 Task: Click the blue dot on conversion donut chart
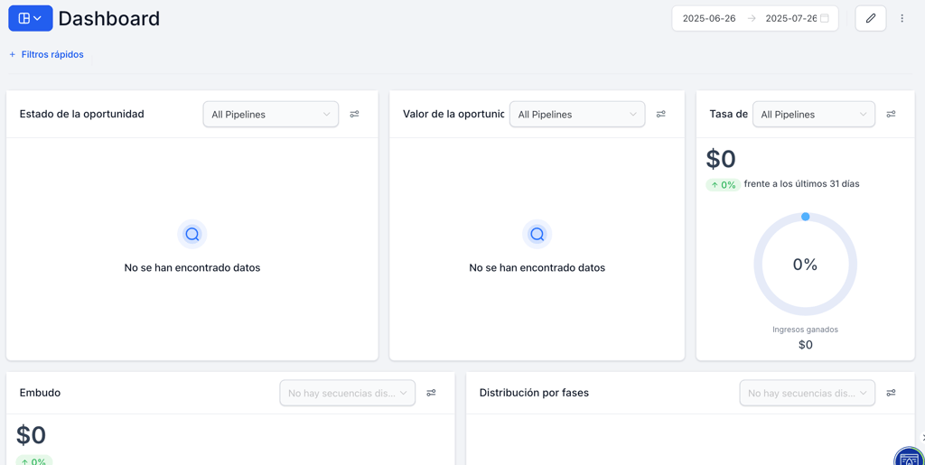point(806,217)
